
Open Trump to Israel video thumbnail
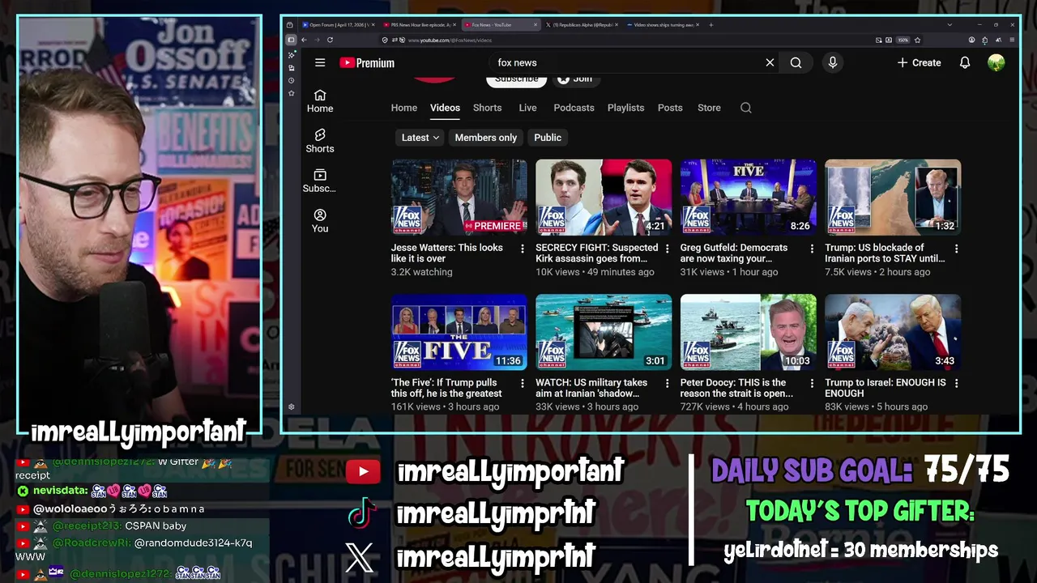tap(893, 332)
